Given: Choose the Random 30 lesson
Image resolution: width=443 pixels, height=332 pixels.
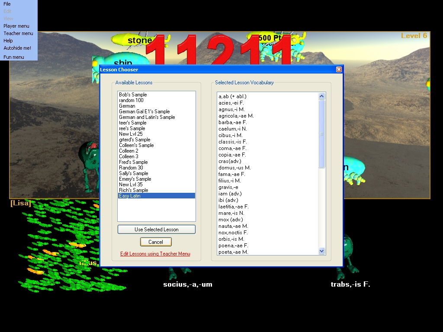Looking at the screenshot, I should click(x=131, y=168).
